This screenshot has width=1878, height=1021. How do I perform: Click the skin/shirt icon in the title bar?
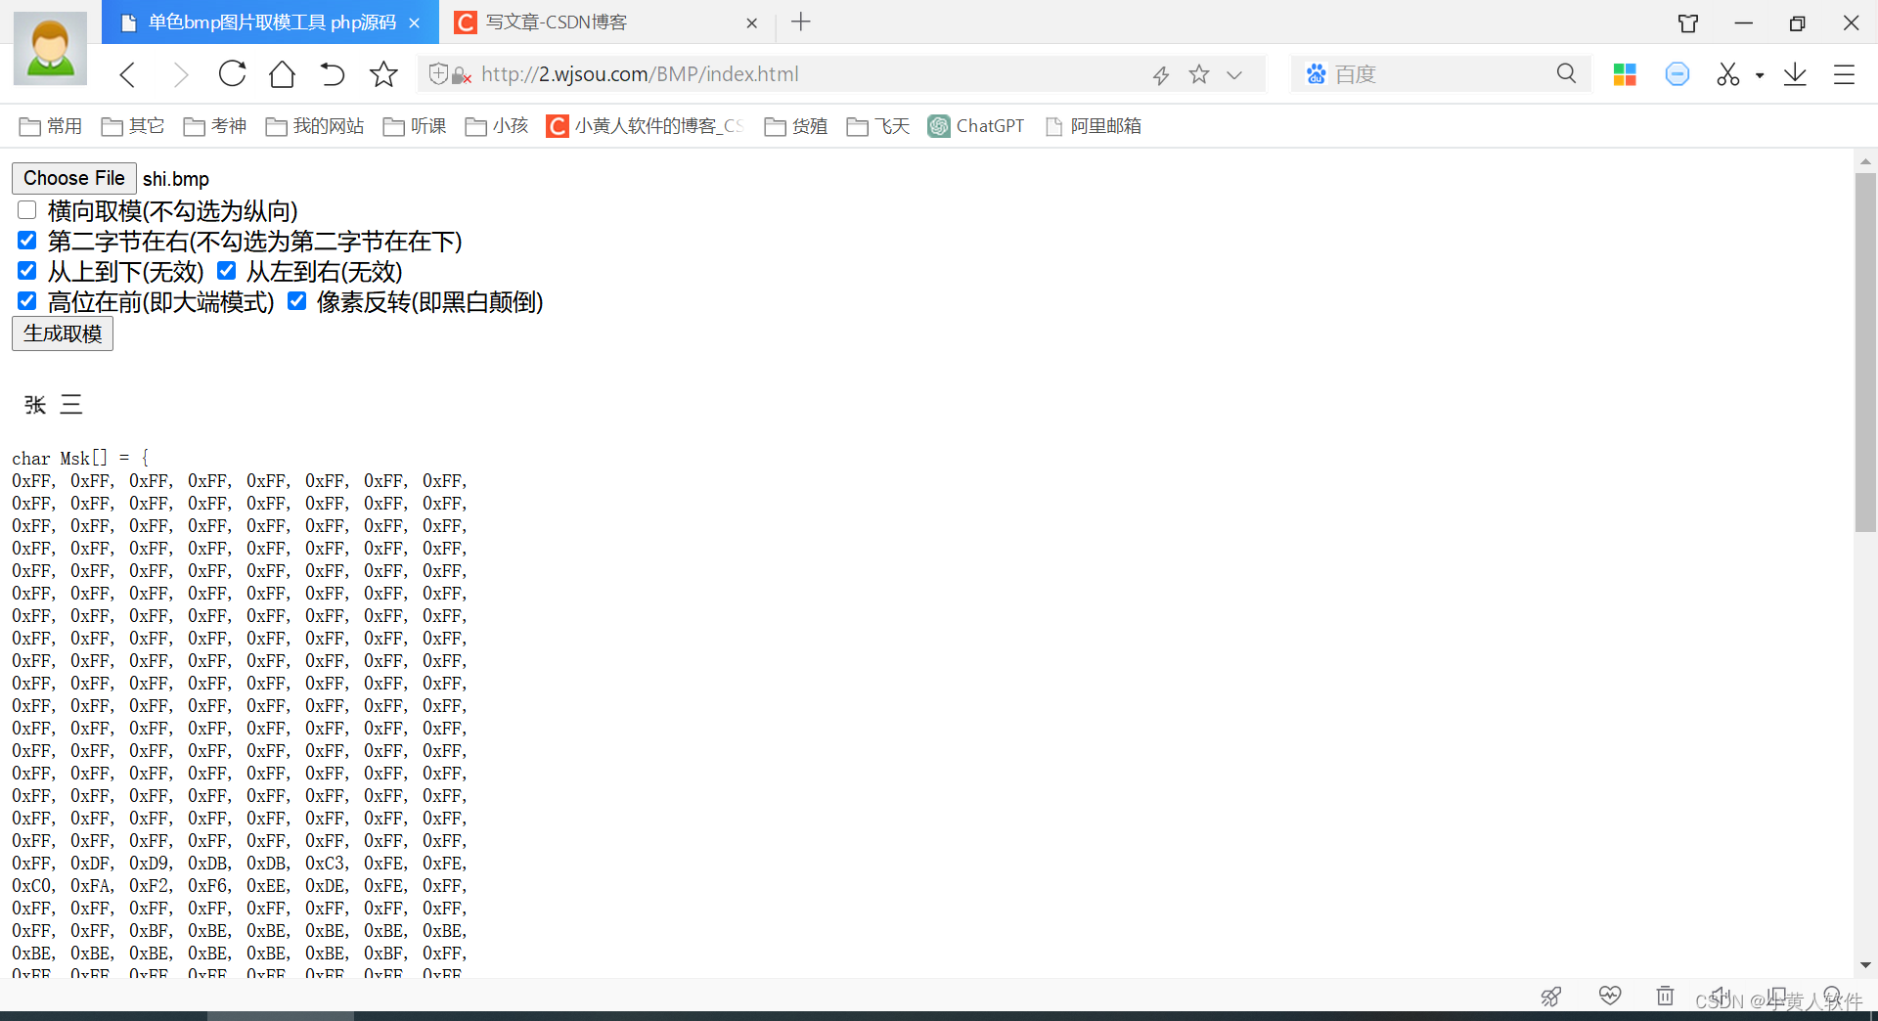coord(1688,22)
